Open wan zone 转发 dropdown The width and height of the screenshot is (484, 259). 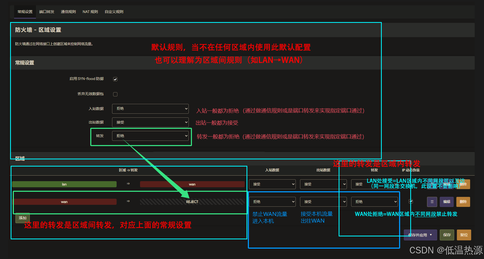(374, 202)
